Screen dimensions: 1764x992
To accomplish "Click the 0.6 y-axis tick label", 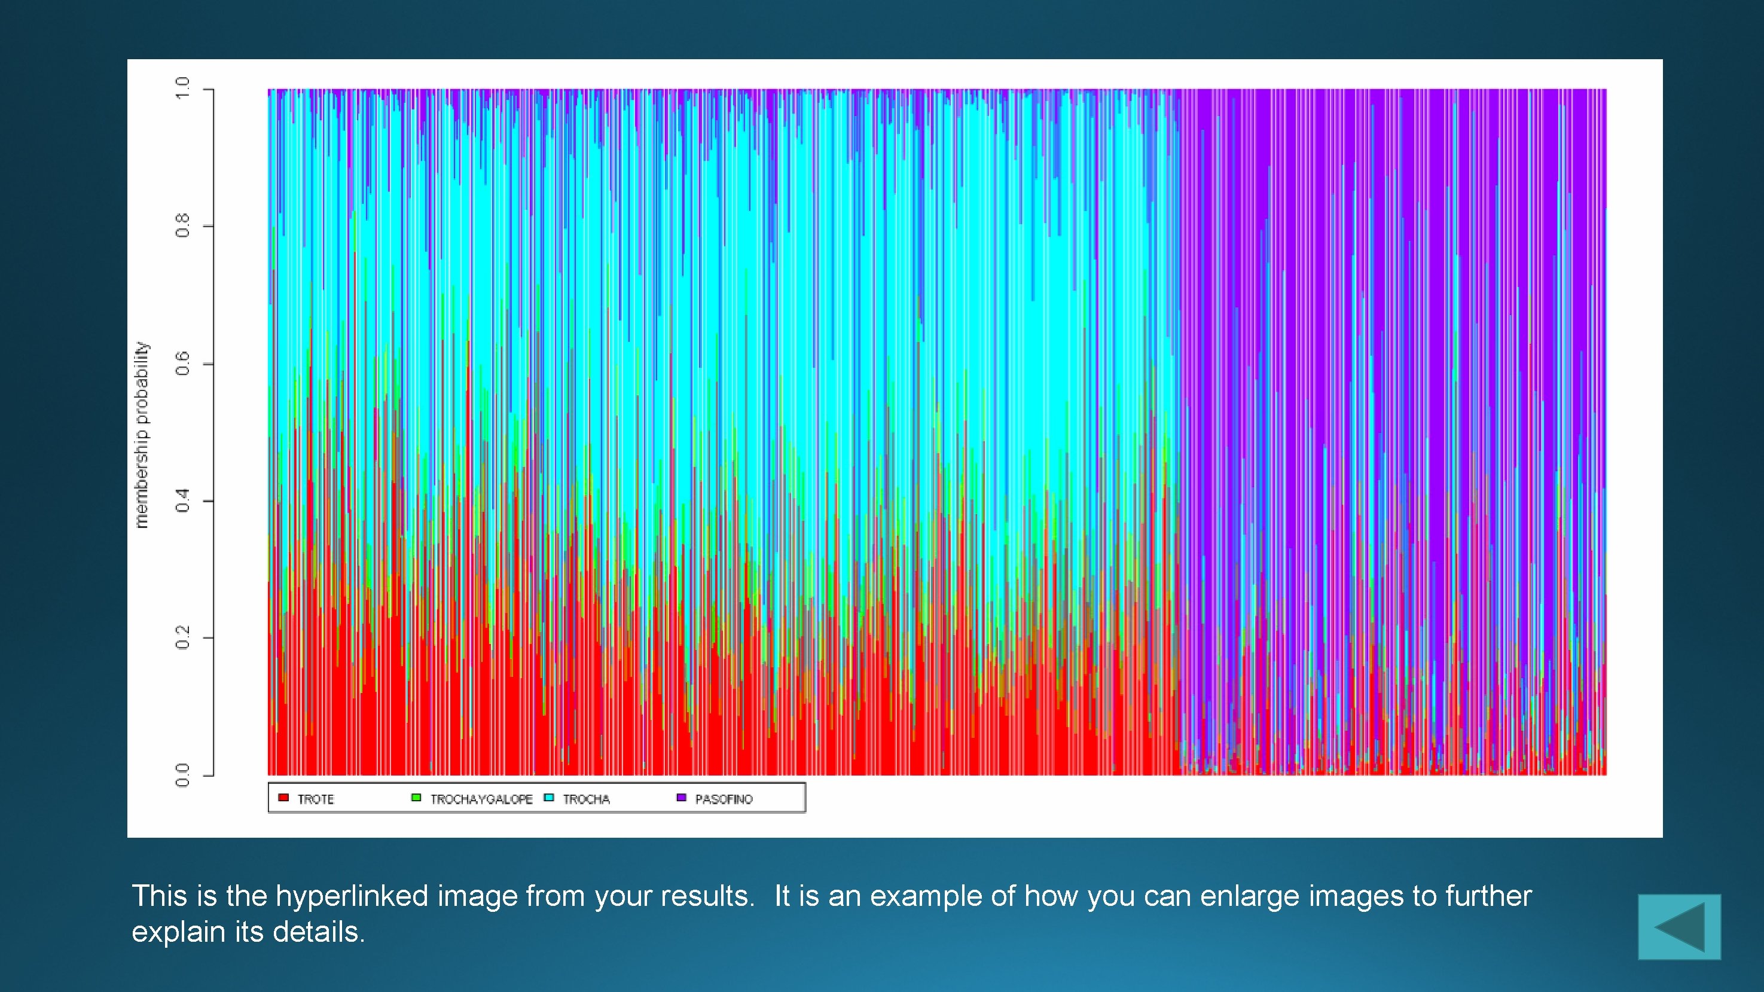I will [x=182, y=364].
